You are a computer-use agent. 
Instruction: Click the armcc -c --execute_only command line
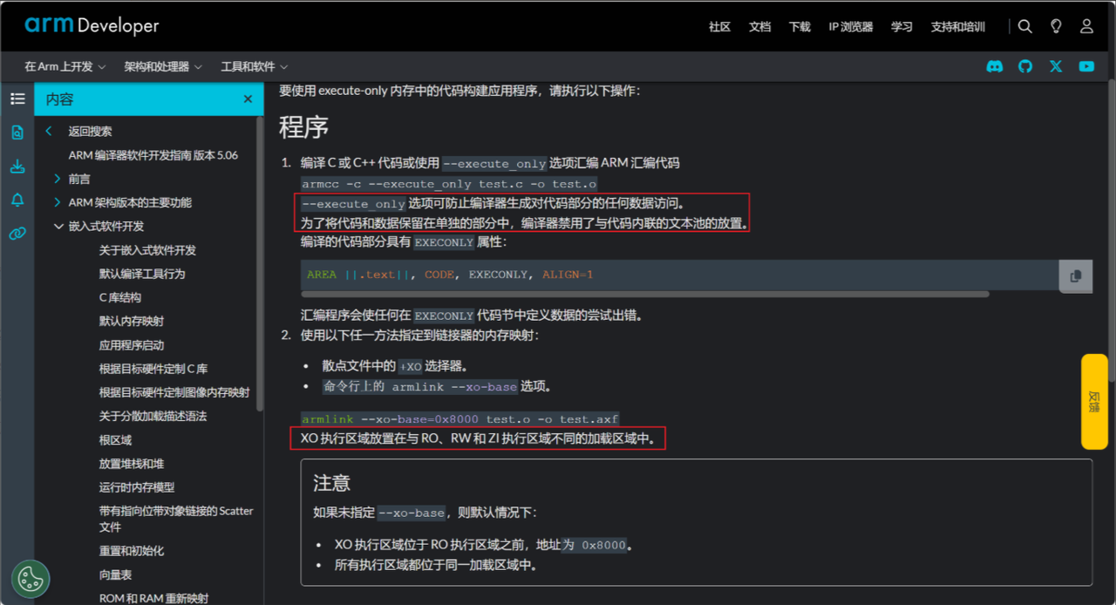(x=449, y=184)
